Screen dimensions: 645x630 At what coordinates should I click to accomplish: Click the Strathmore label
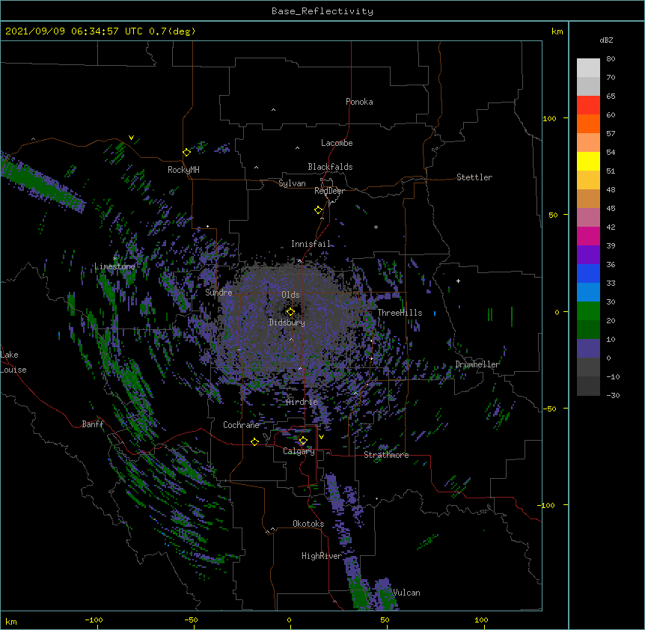tap(386, 455)
